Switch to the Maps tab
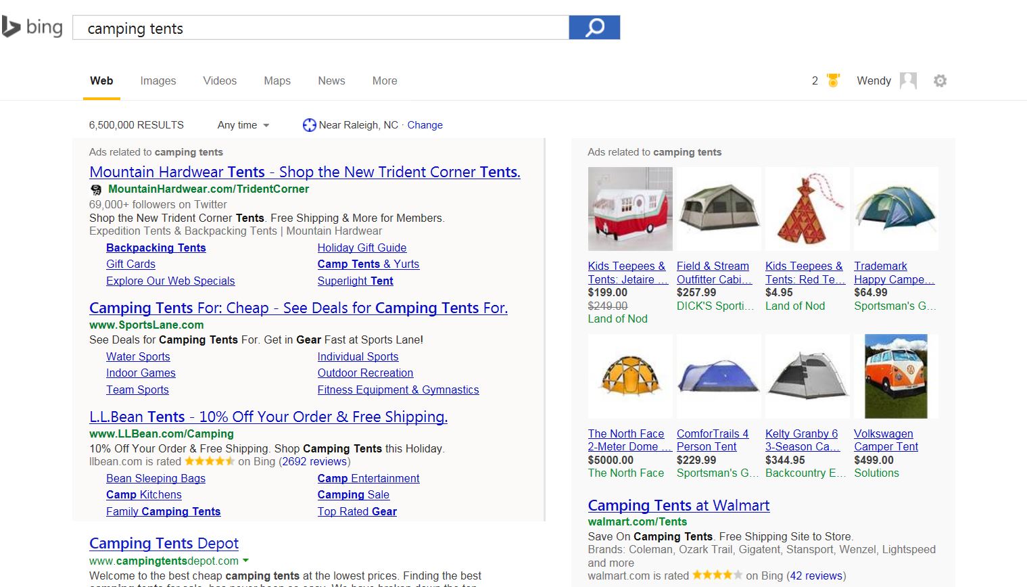The width and height of the screenshot is (1027, 587). click(x=277, y=80)
